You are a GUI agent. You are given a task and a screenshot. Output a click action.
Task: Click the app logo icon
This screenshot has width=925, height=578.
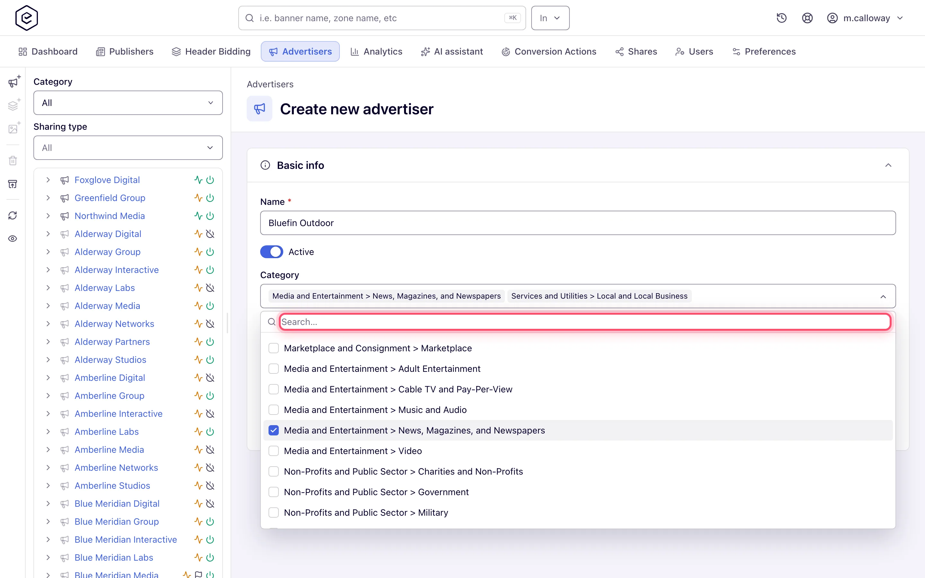tap(26, 18)
